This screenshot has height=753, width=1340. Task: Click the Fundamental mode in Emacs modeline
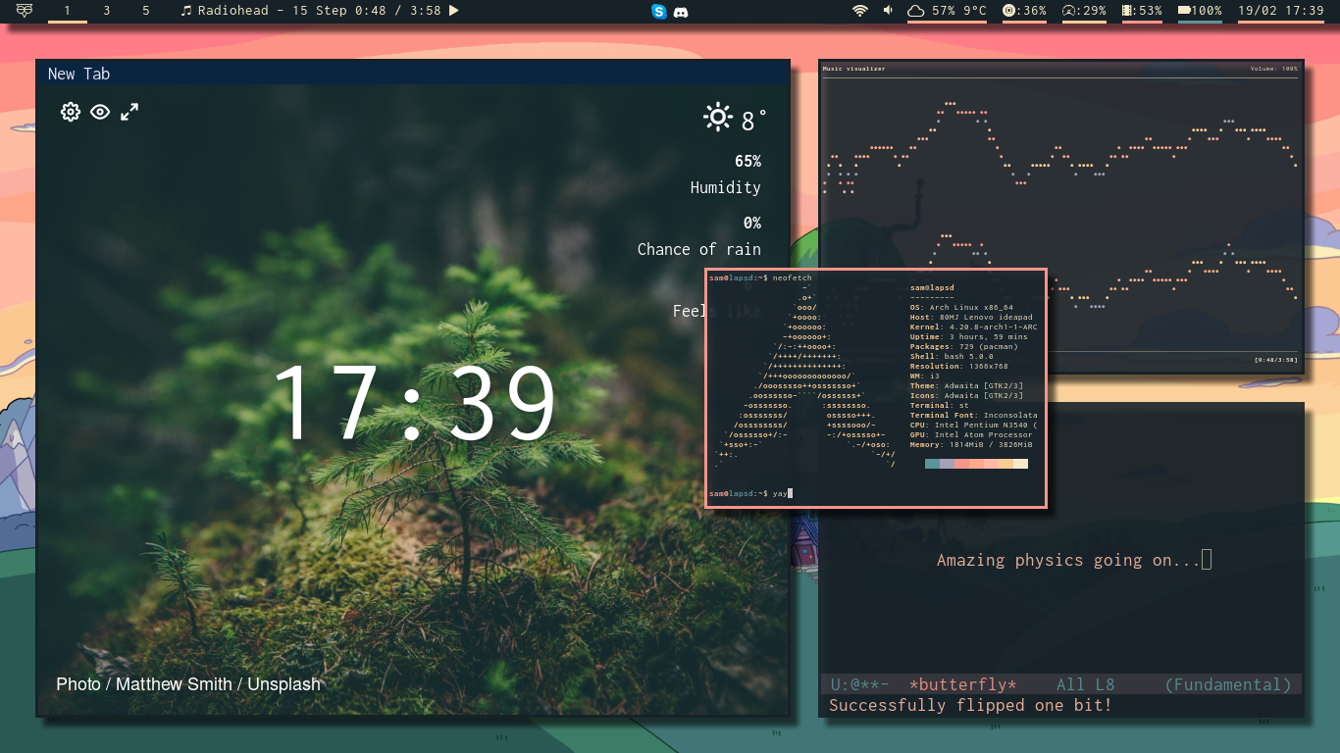pos(1227,684)
